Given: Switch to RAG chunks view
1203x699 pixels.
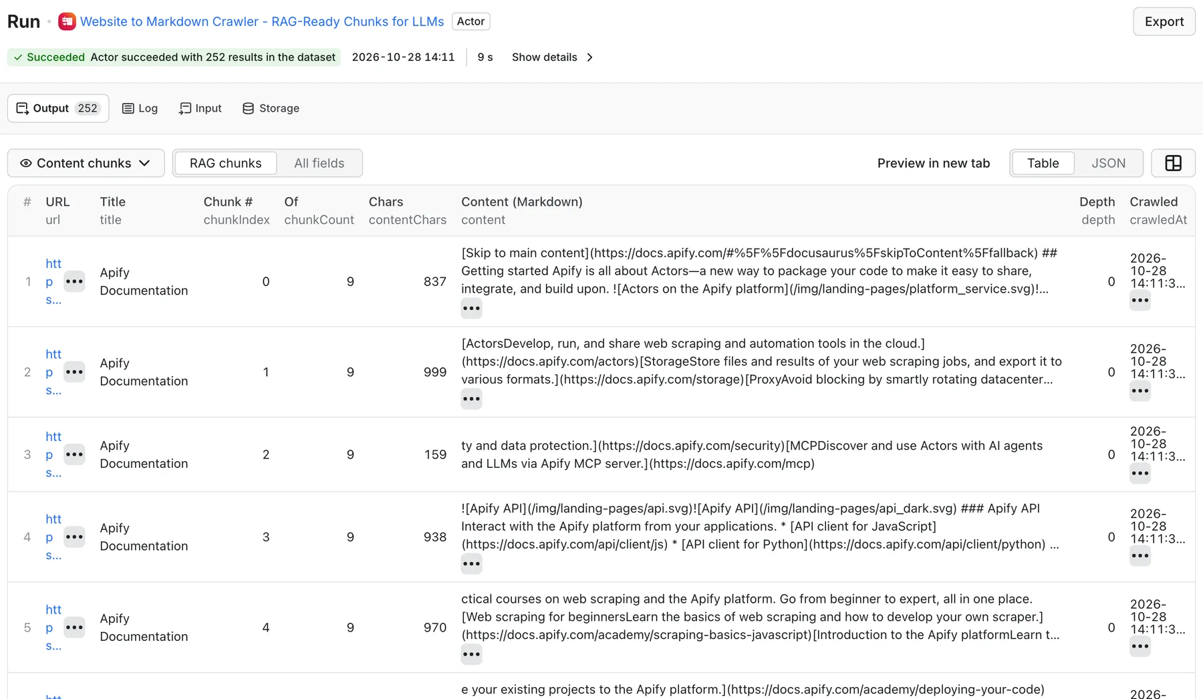Looking at the screenshot, I should coord(225,163).
